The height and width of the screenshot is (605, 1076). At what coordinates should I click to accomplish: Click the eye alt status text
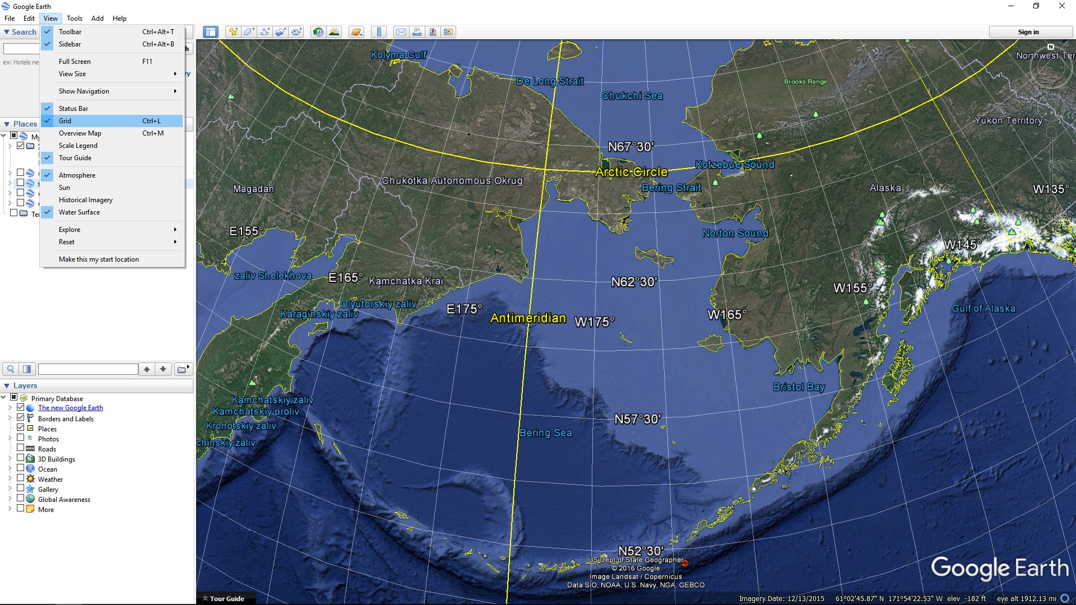pyautogui.click(x=1027, y=599)
